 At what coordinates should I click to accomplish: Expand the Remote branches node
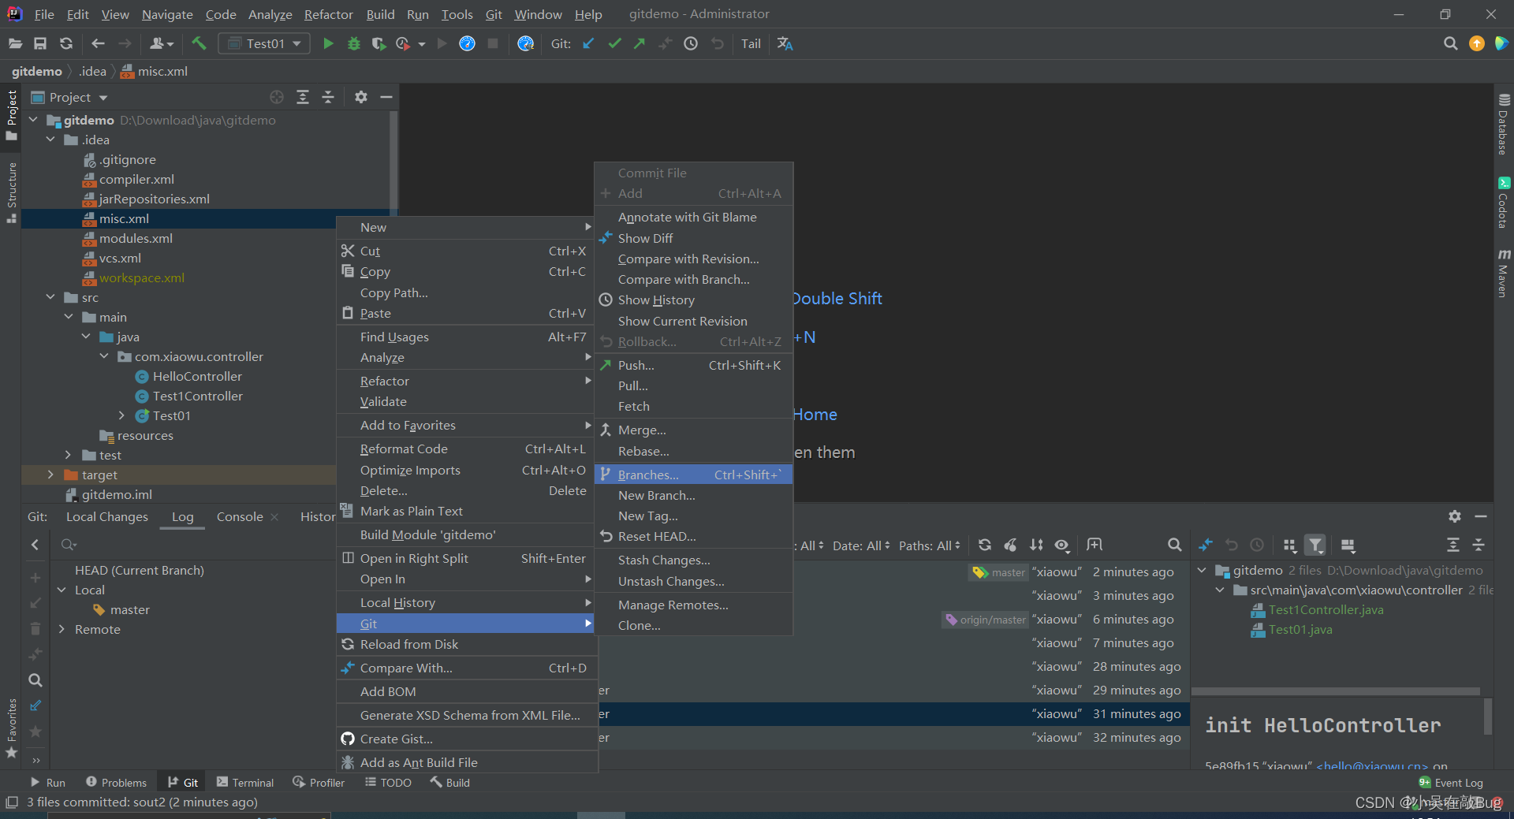[x=62, y=629]
